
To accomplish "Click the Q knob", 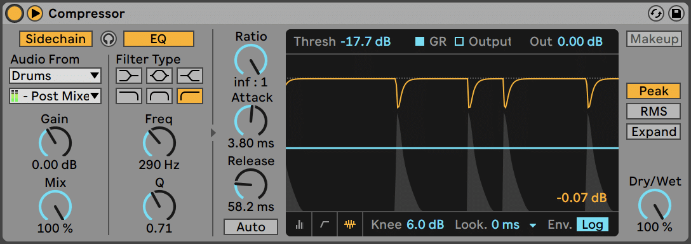I will pyautogui.click(x=159, y=206).
